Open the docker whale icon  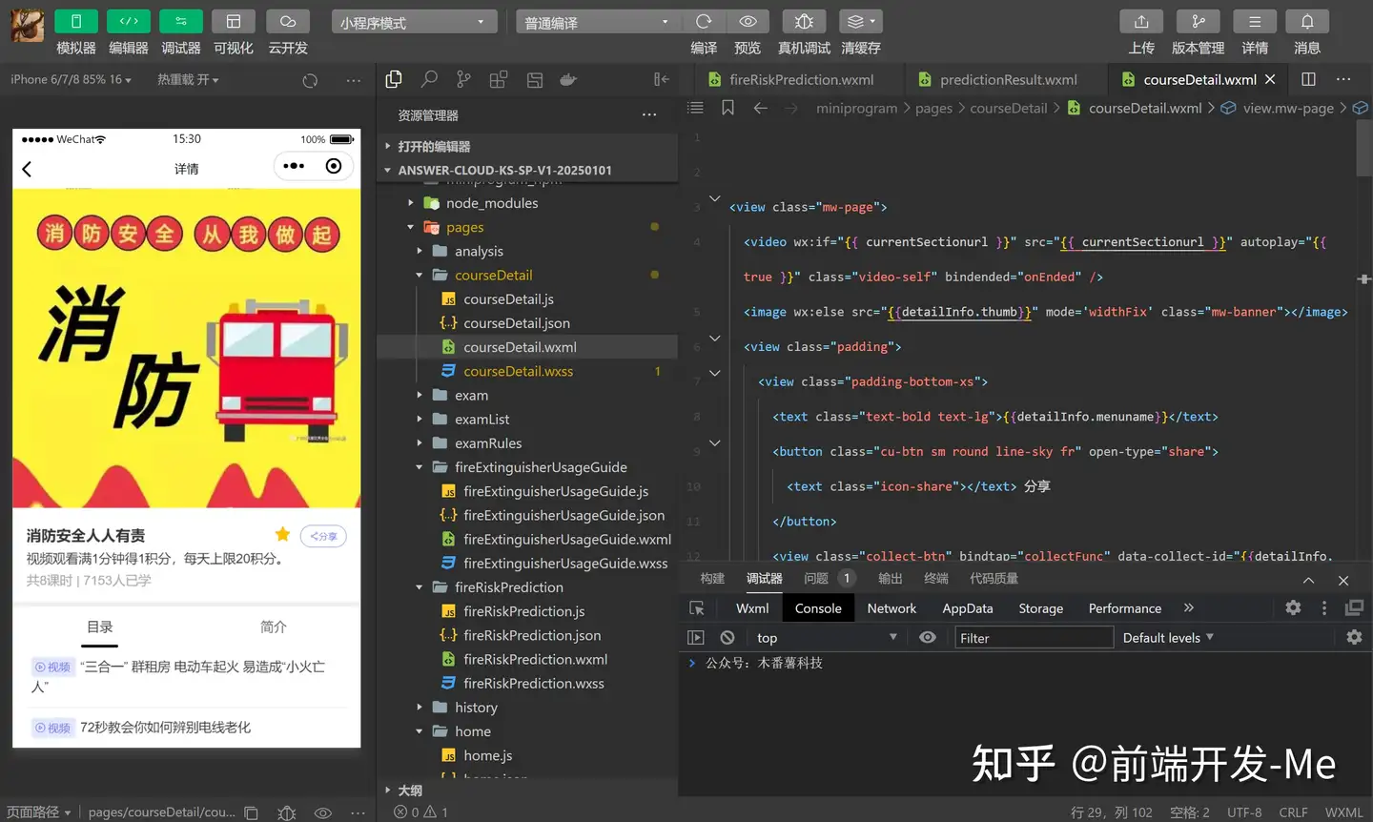568,80
